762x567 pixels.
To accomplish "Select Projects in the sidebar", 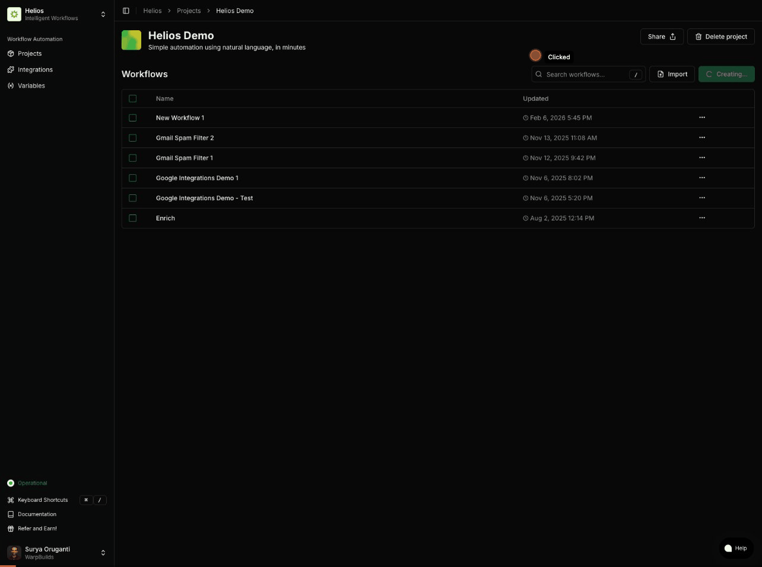I will [30, 53].
